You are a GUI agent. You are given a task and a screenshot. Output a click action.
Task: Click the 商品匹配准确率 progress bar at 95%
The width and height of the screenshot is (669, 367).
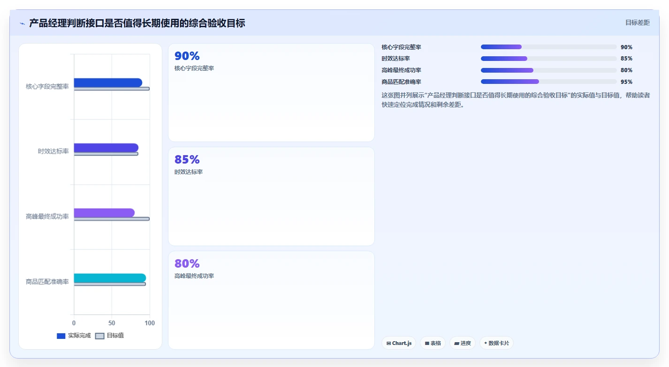pyautogui.click(x=548, y=82)
